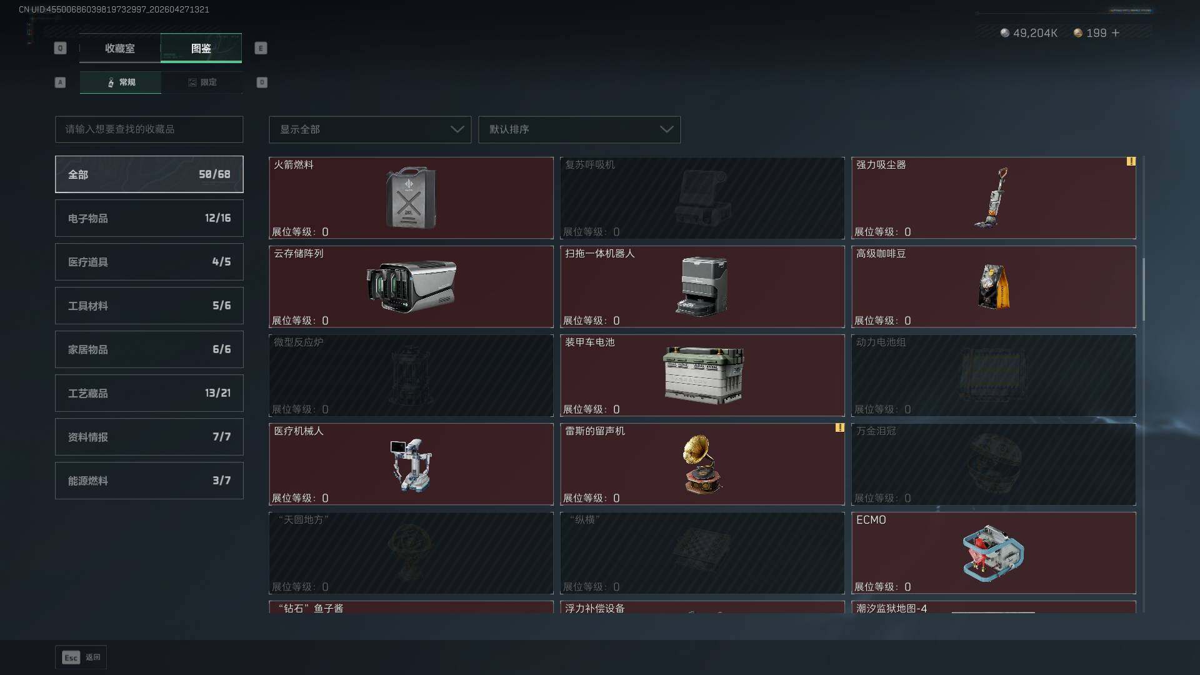1200x675 pixels.
Task: Click the plus icon beside 199 currency
Action: pos(1116,32)
